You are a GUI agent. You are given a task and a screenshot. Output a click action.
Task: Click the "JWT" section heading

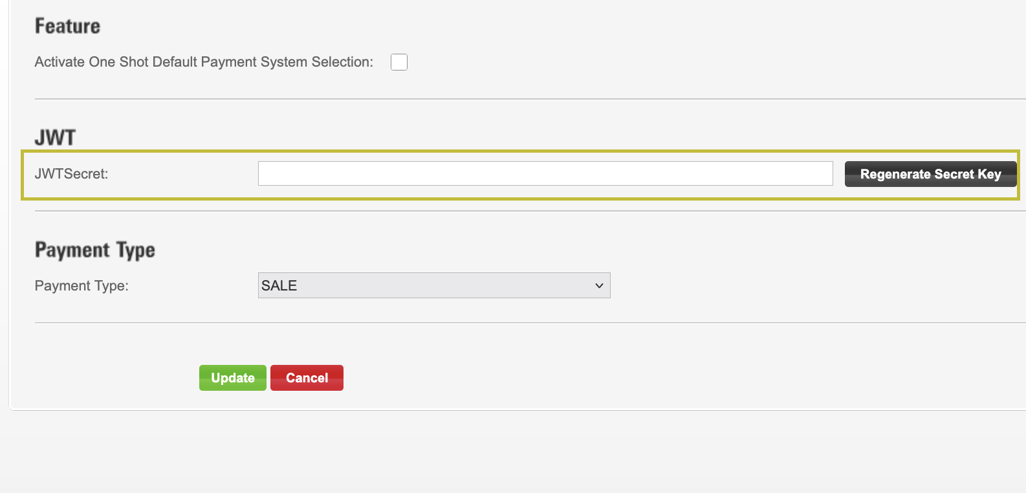click(55, 138)
